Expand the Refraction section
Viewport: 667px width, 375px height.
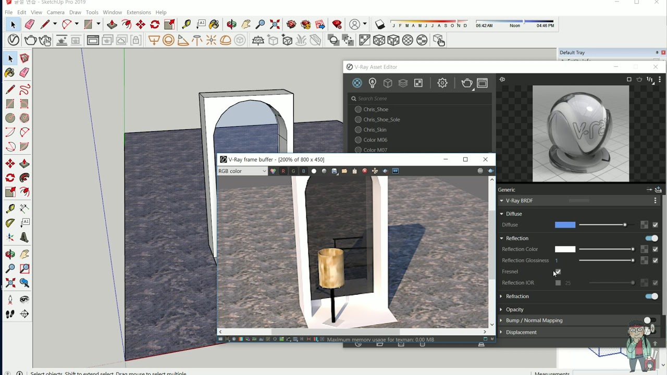click(x=501, y=296)
